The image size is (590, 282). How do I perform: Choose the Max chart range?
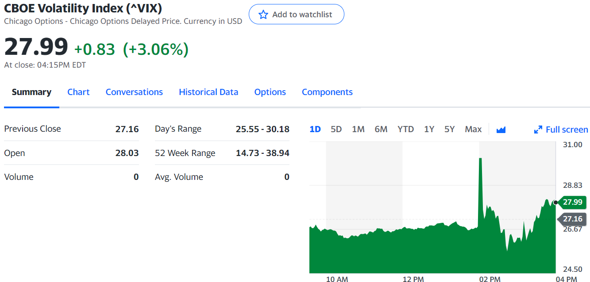(473, 129)
